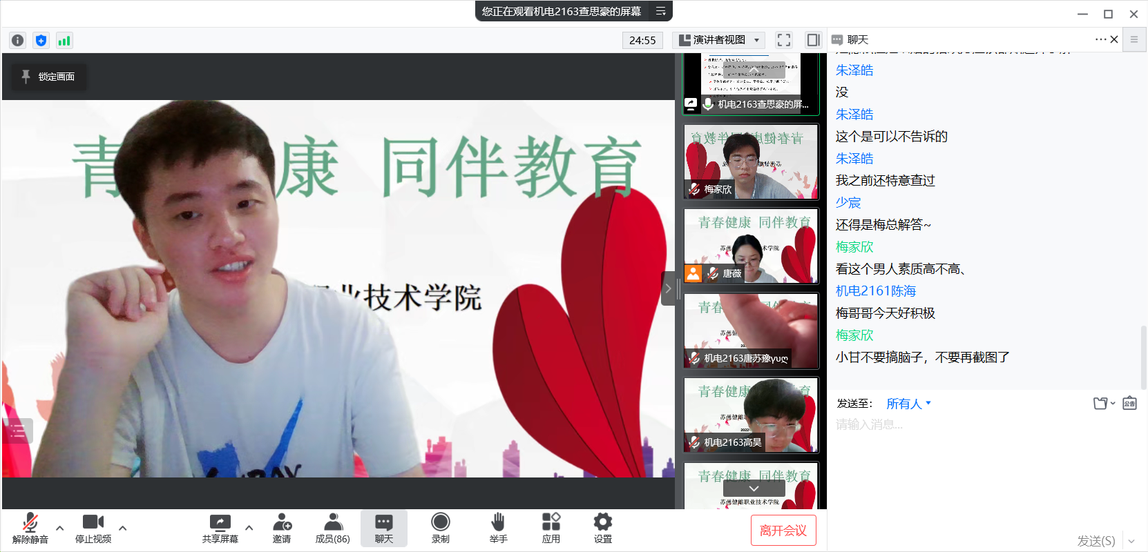Lock the video with 锁定画面 button
The height and width of the screenshot is (552, 1148).
coord(49,77)
